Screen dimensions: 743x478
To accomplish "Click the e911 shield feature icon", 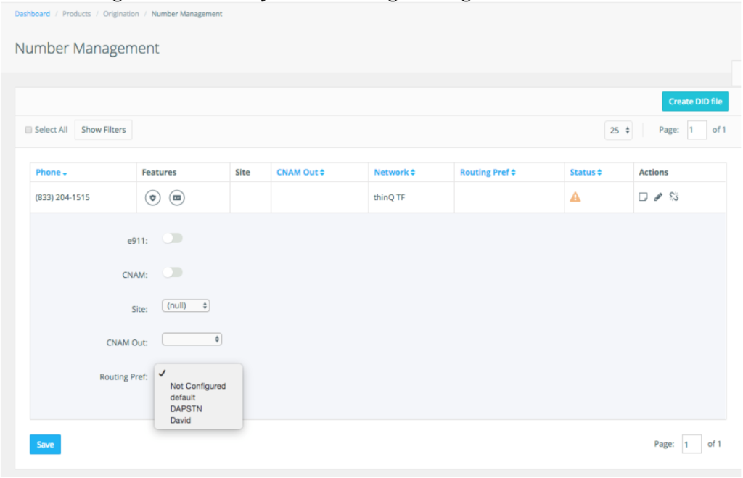I will (x=152, y=197).
